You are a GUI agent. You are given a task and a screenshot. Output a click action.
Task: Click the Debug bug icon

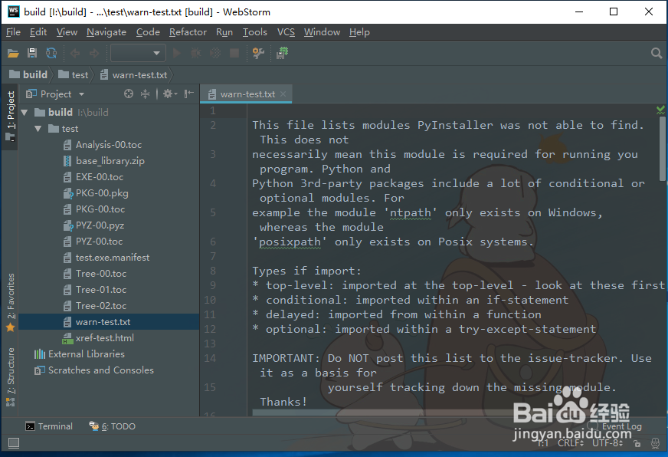pos(195,53)
